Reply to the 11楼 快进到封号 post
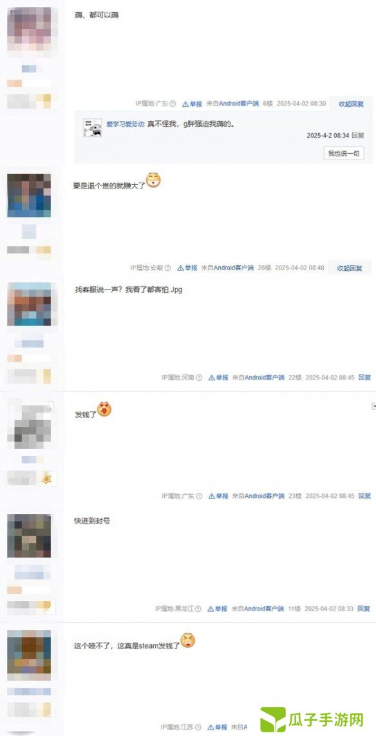 pyautogui.click(x=364, y=609)
